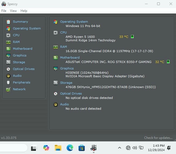
Task: Select Network in the sidebar list
Action: point(19,89)
